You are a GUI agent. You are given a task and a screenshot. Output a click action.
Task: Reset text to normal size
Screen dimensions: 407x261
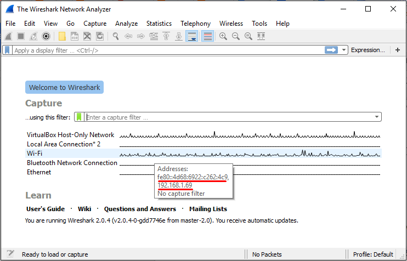point(248,36)
